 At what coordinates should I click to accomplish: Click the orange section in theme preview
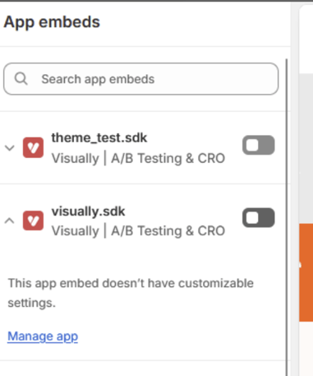(x=306, y=272)
